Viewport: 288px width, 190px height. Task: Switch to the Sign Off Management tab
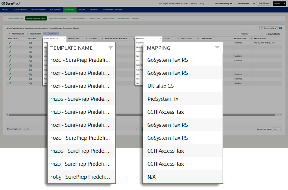point(58,19)
